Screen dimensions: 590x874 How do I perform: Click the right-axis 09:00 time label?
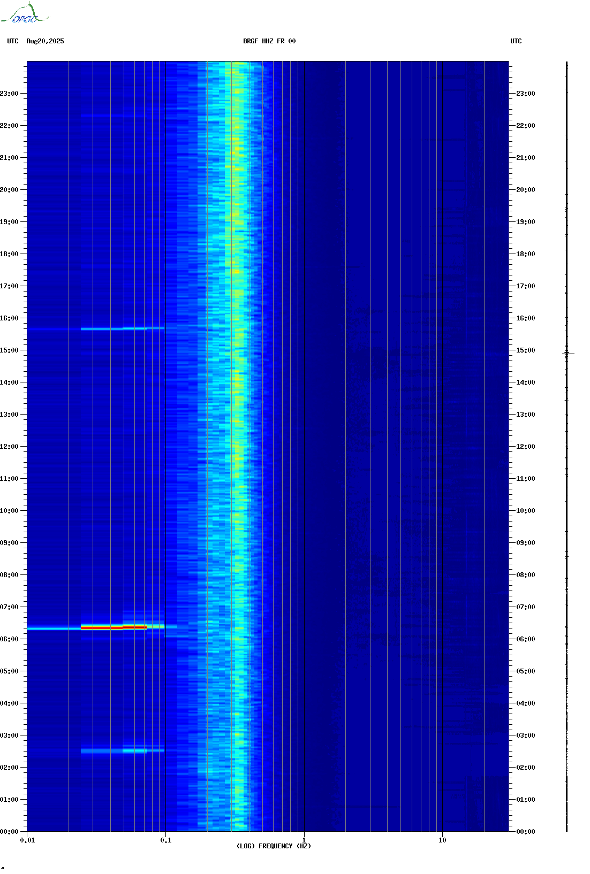526,543
